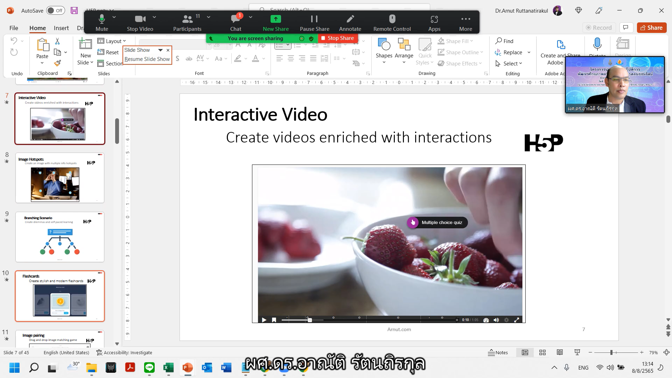The width and height of the screenshot is (672, 378).
Task: Open Remote Control in the Zoom toolbar
Action: point(392,22)
